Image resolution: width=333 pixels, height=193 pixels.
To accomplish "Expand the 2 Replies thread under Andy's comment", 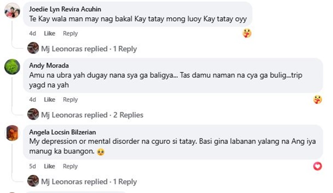I will point(92,115).
